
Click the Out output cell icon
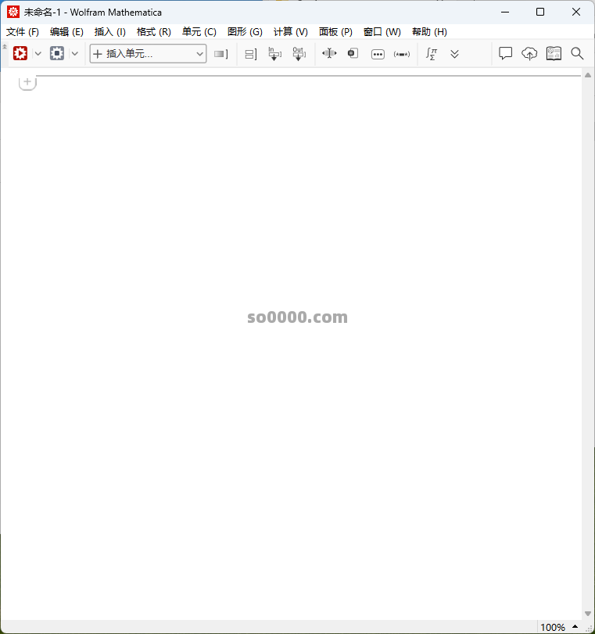point(298,54)
